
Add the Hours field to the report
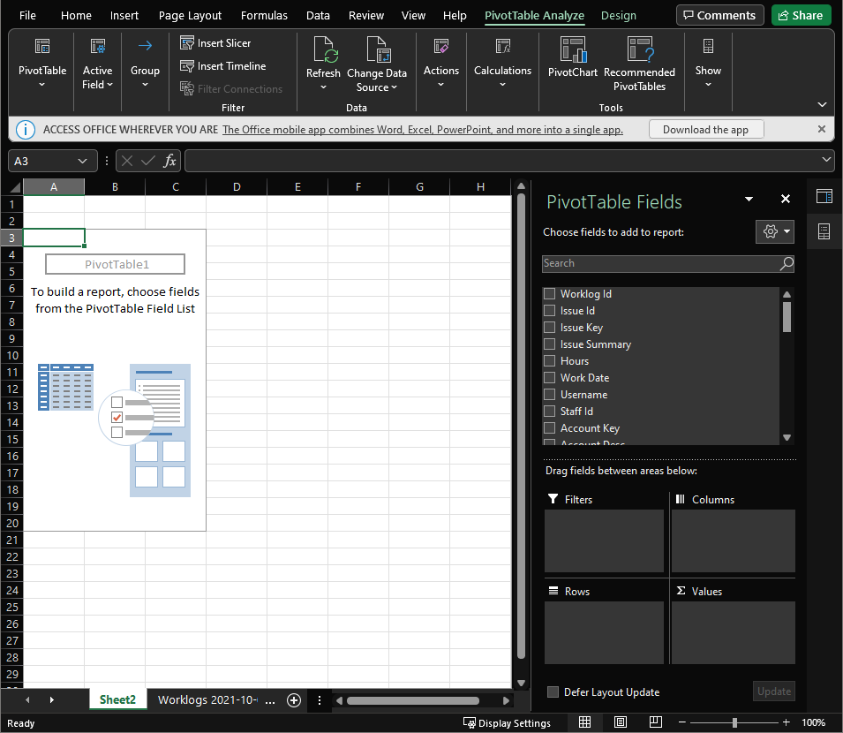click(549, 360)
